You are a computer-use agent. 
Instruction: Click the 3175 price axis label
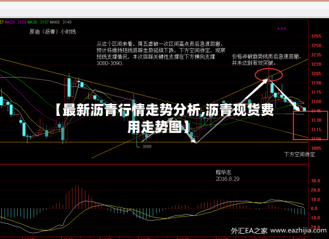point(316,92)
